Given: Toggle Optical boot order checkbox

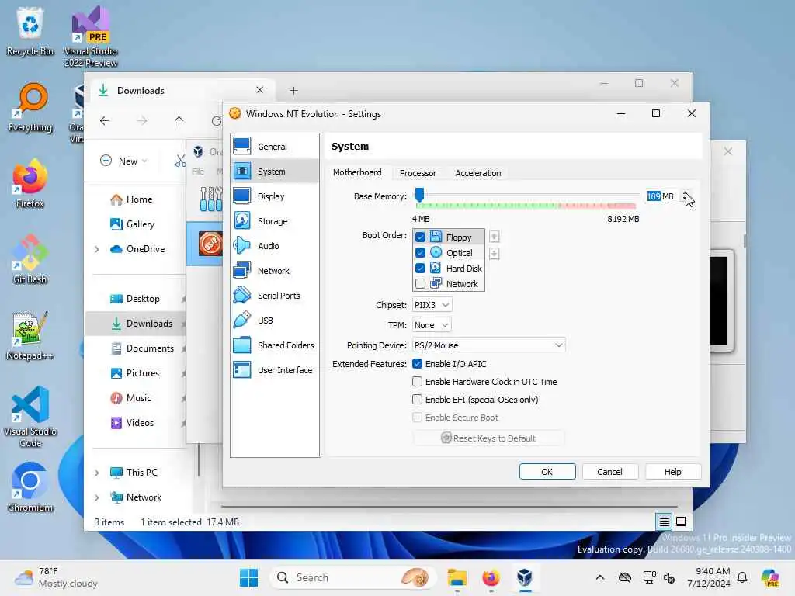Looking at the screenshot, I should [x=420, y=252].
